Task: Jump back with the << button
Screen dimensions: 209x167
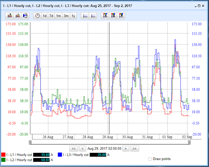Action: point(74,149)
